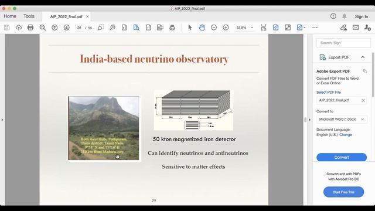Click the iron detector diagram image
Image resolution: width=375 pixels, height=211 pixels.
tap(193, 110)
